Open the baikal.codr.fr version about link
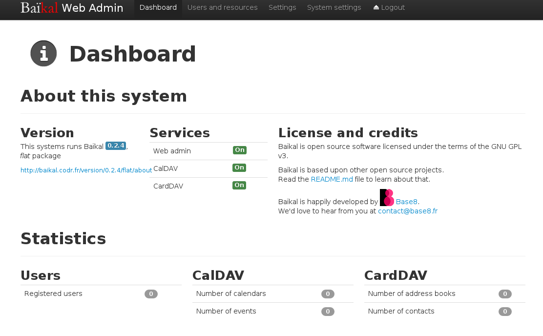The image size is (543, 336). pyautogui.click(x=86, y=170)
